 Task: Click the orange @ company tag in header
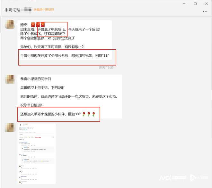point(44,10)
